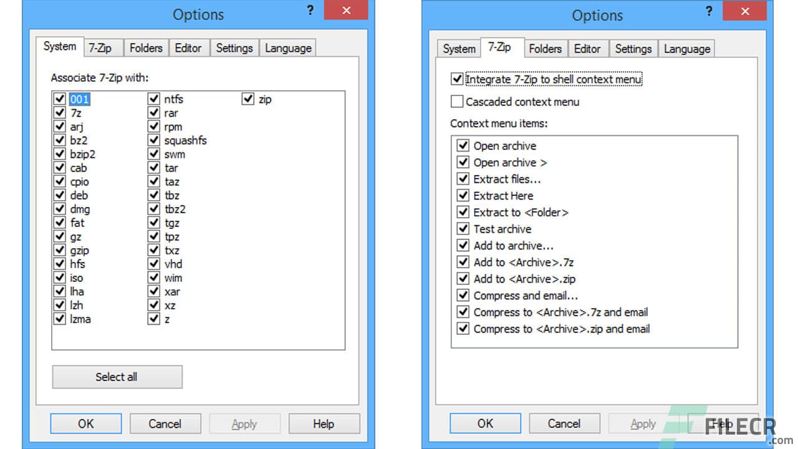Switch to the Editor tab
This screenshot has width=798, height=449.
click(x=189, y=47)
